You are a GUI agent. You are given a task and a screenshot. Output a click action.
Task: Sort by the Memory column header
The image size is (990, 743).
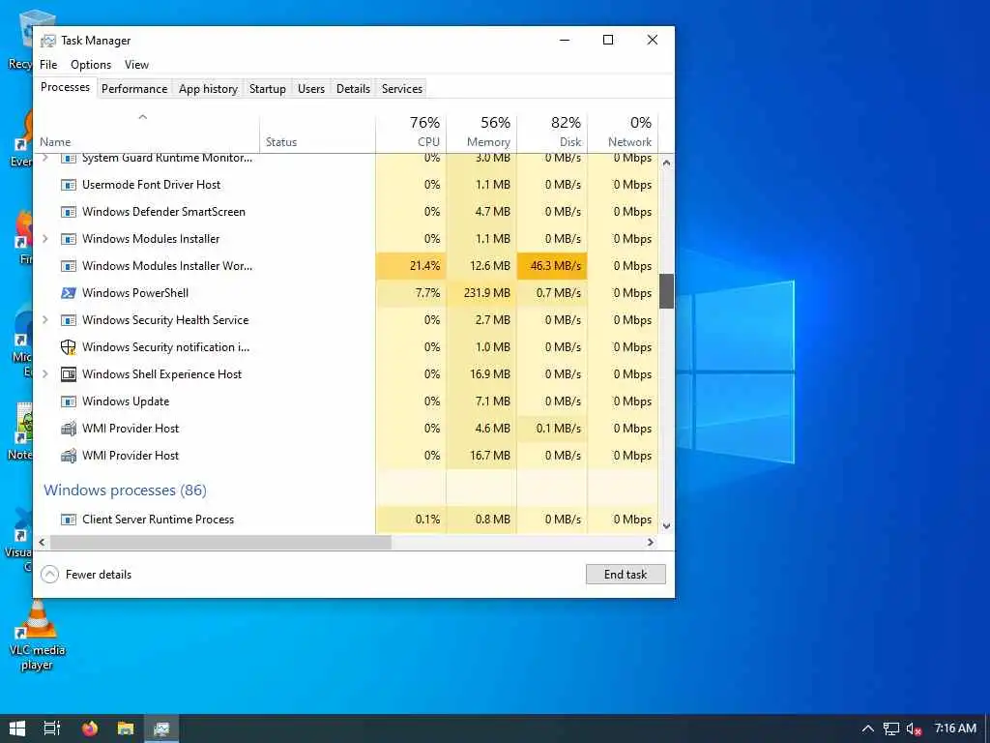pyautogui.click(x=481, y=133)
